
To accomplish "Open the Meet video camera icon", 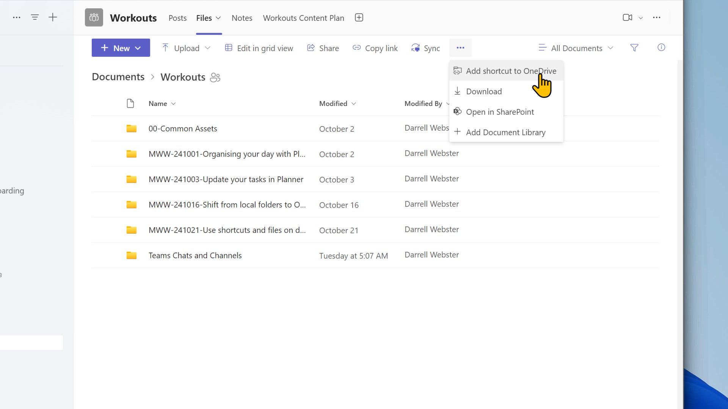I will pos(628,17).
